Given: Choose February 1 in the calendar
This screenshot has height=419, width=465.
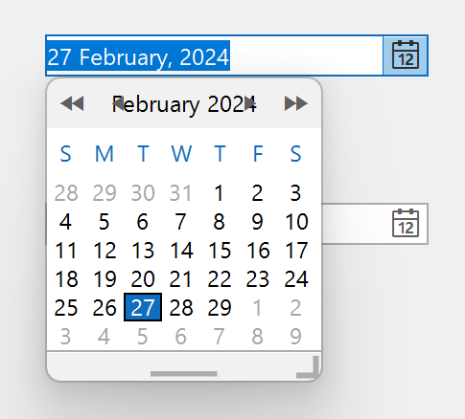Looking at the screenshot, I should [219, 193].
